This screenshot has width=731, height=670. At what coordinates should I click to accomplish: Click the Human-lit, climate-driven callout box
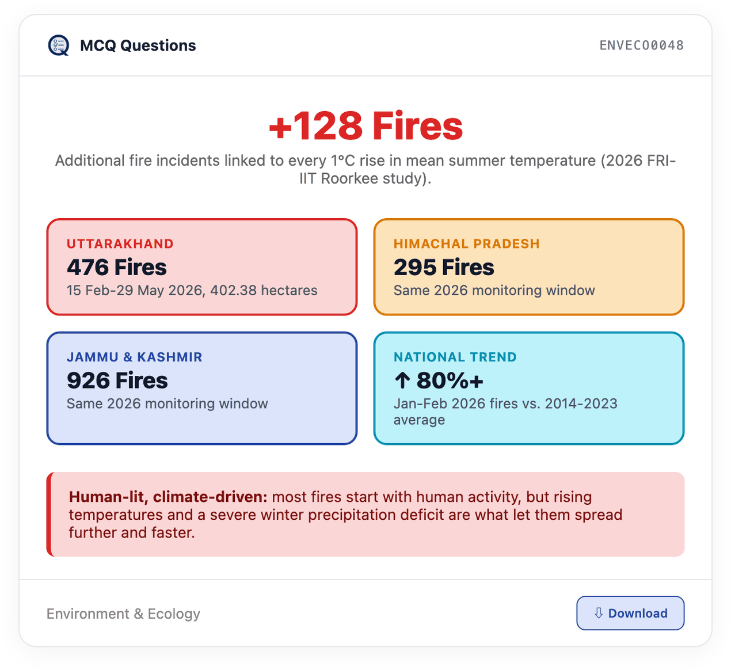[x=365, y=514]
